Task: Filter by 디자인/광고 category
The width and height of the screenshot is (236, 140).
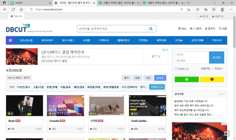Action: (24, 87)
